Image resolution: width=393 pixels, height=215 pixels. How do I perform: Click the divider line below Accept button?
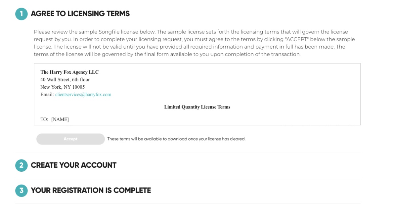(x=188, y=153)
